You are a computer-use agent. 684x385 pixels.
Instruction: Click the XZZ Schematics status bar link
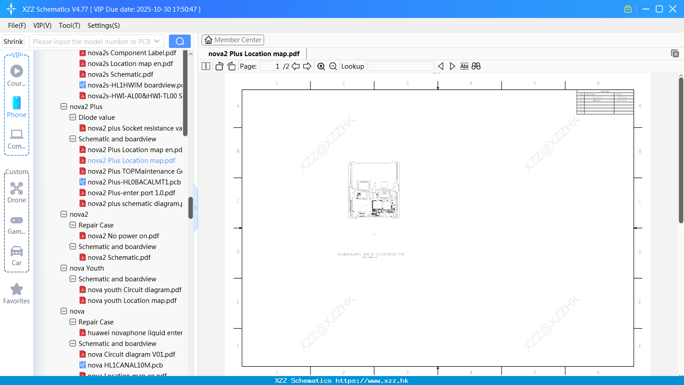point(342,381)
